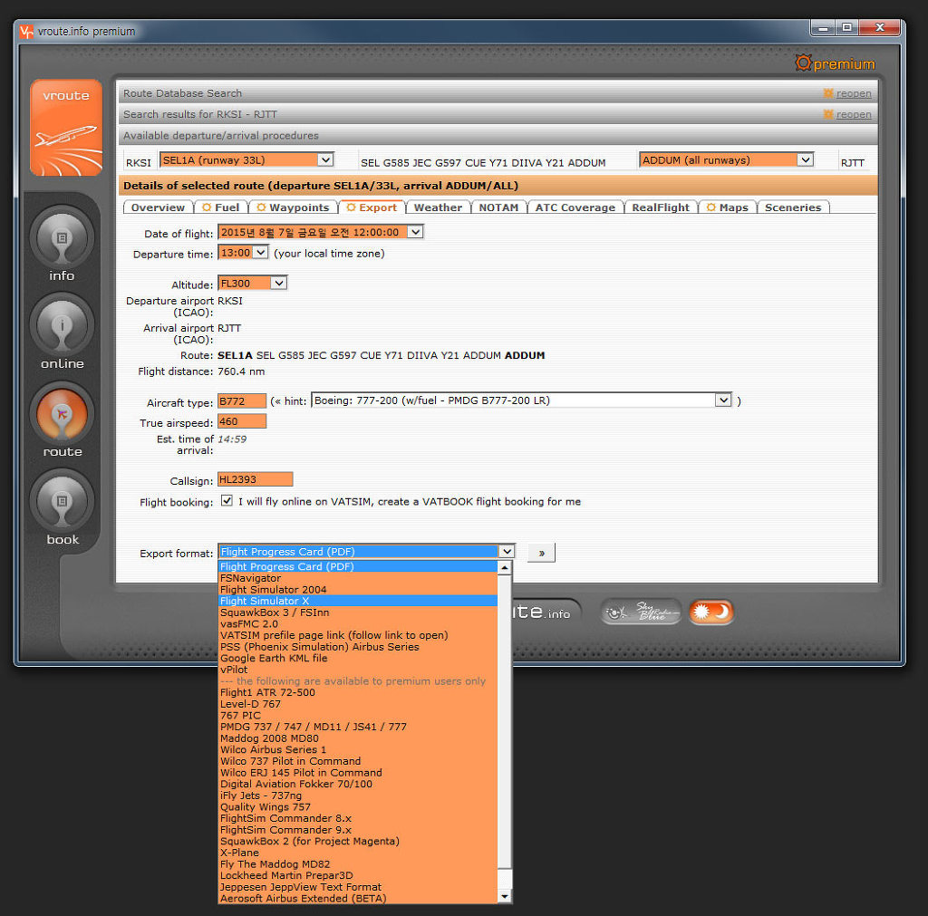Click the vroute.info premium title bar icon
928x916 pixels.
point(26,32)
